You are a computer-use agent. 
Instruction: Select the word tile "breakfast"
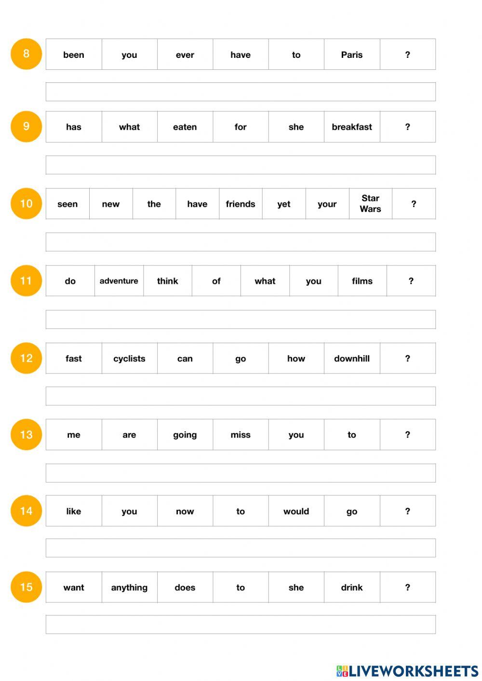tap(352, 127)
